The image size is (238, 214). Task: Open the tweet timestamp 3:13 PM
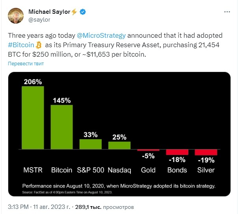pos(18,207)
